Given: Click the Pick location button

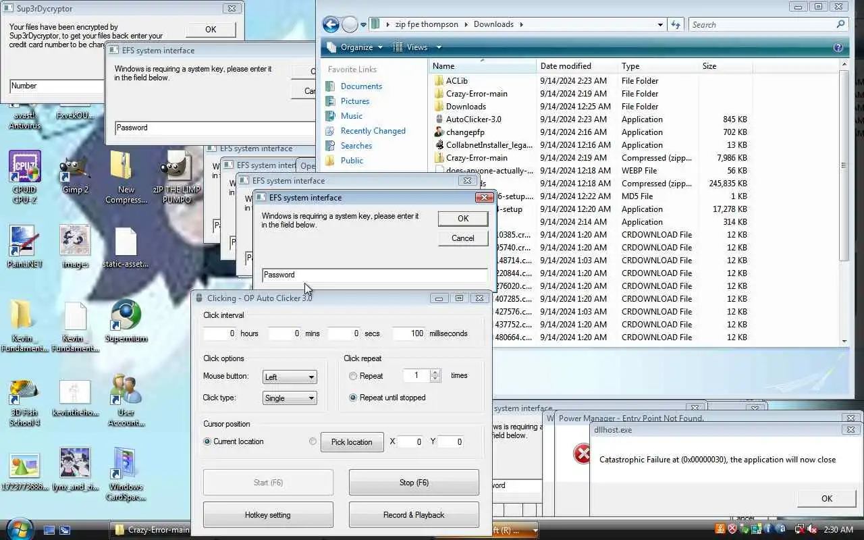Looking at the screenshot, I should pos(352,442).
